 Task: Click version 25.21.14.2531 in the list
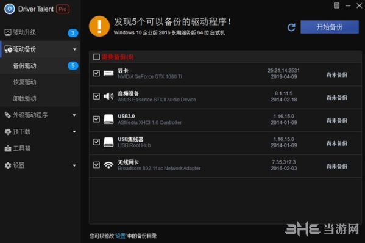click(283, 70)
